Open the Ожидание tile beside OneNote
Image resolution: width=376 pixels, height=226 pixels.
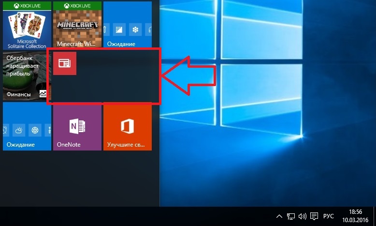tap(27, 127)
